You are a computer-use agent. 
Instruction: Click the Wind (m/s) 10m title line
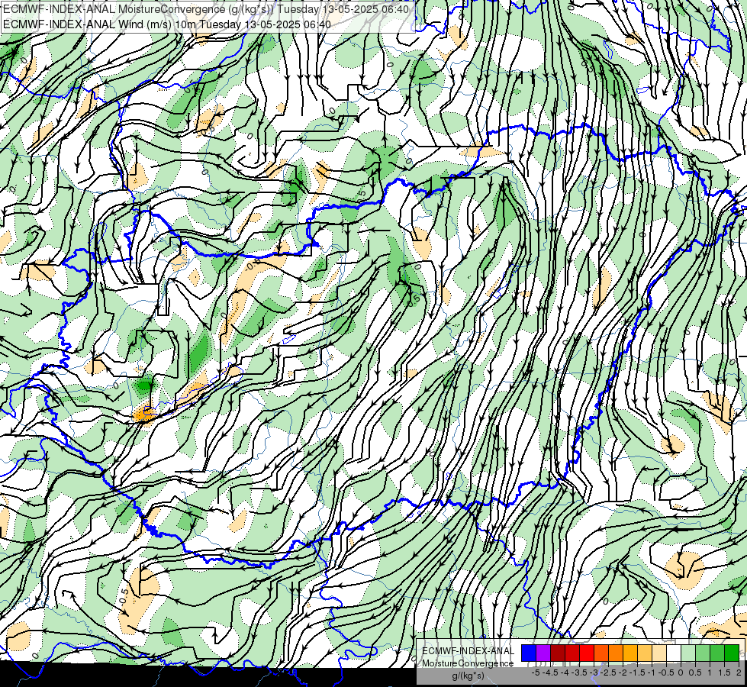coord(167,24)
